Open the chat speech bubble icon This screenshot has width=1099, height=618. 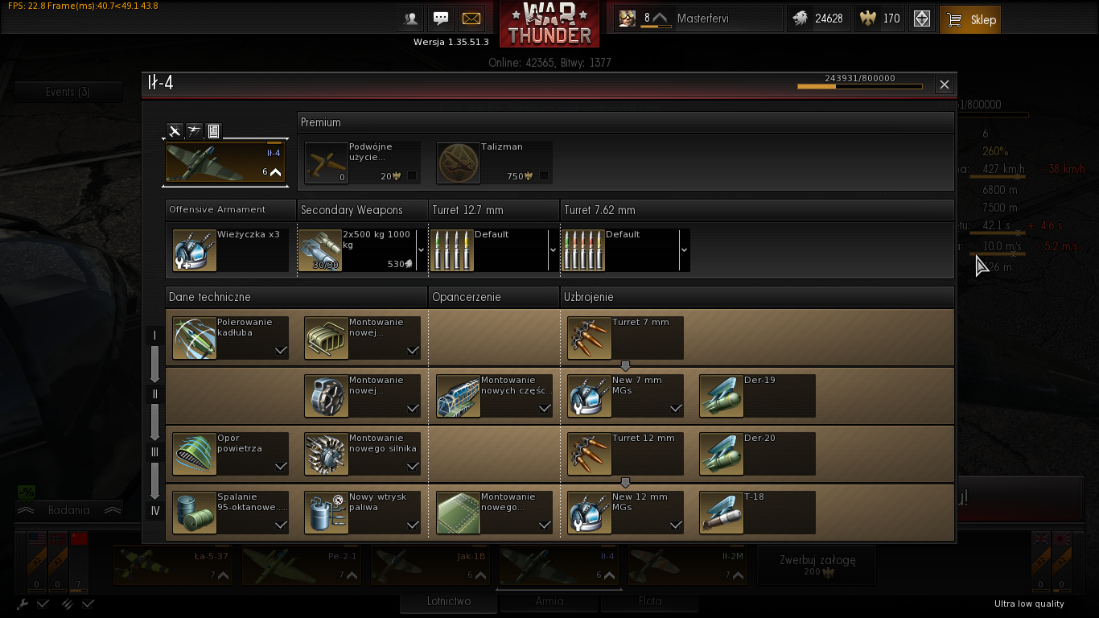pyautogui.click(x=441, y=19)
